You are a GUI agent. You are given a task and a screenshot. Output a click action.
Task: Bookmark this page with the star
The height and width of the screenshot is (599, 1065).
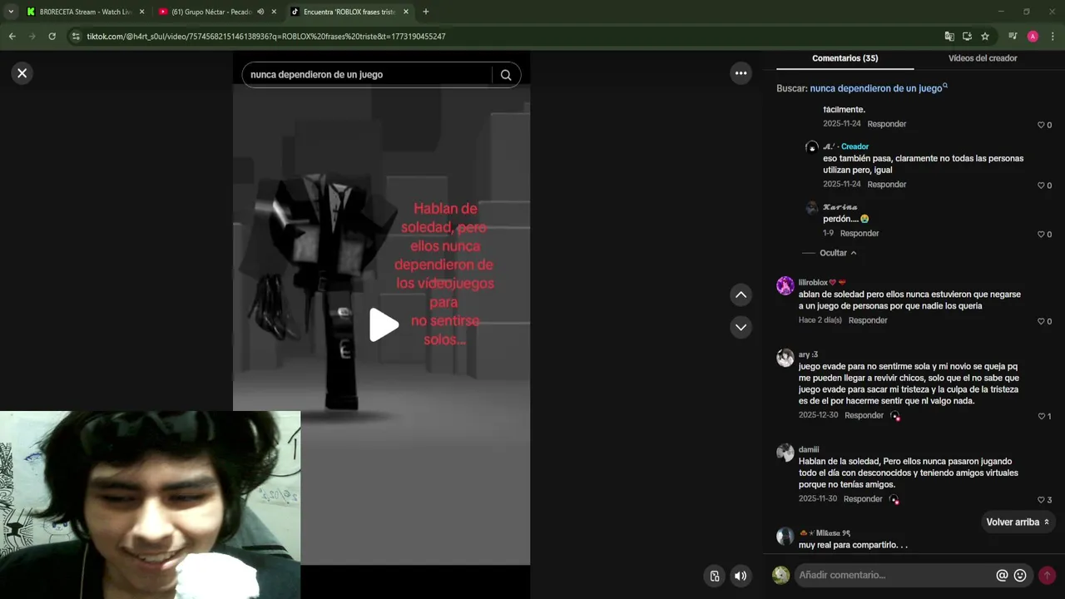(x=985, y=37)
